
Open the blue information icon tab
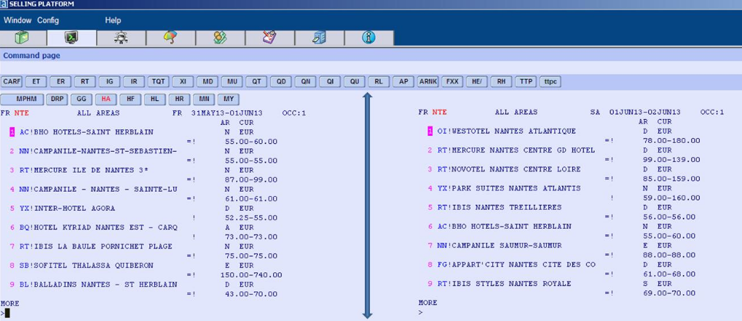[x=368, y=38]
